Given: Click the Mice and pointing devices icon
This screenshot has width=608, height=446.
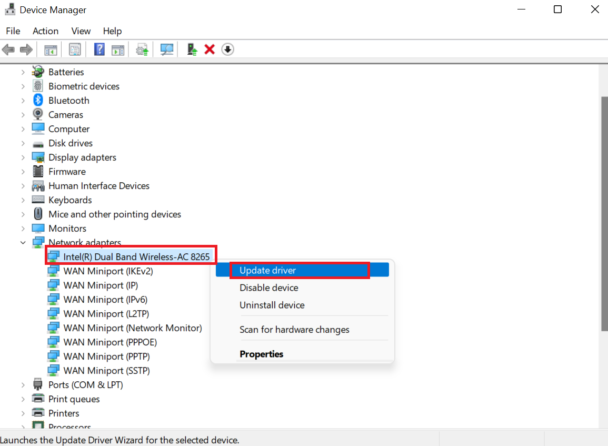Looking at the screenshot, I should 38,214.
